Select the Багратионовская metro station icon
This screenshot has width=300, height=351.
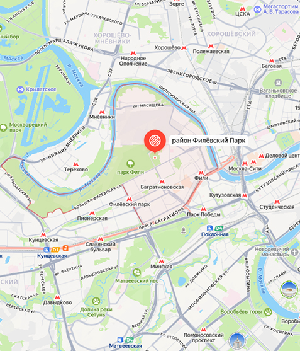coord(162,181)
